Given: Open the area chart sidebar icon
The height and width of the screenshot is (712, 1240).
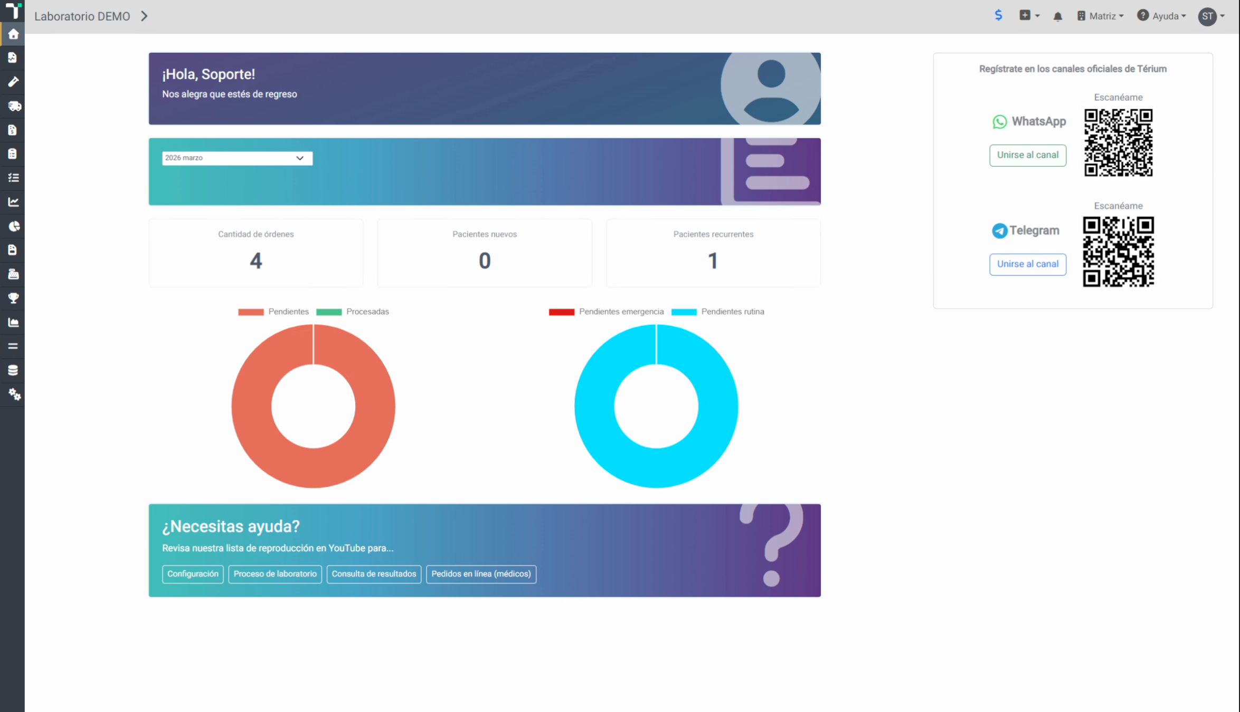Looking at the screenshot, I should click(13, 322).
